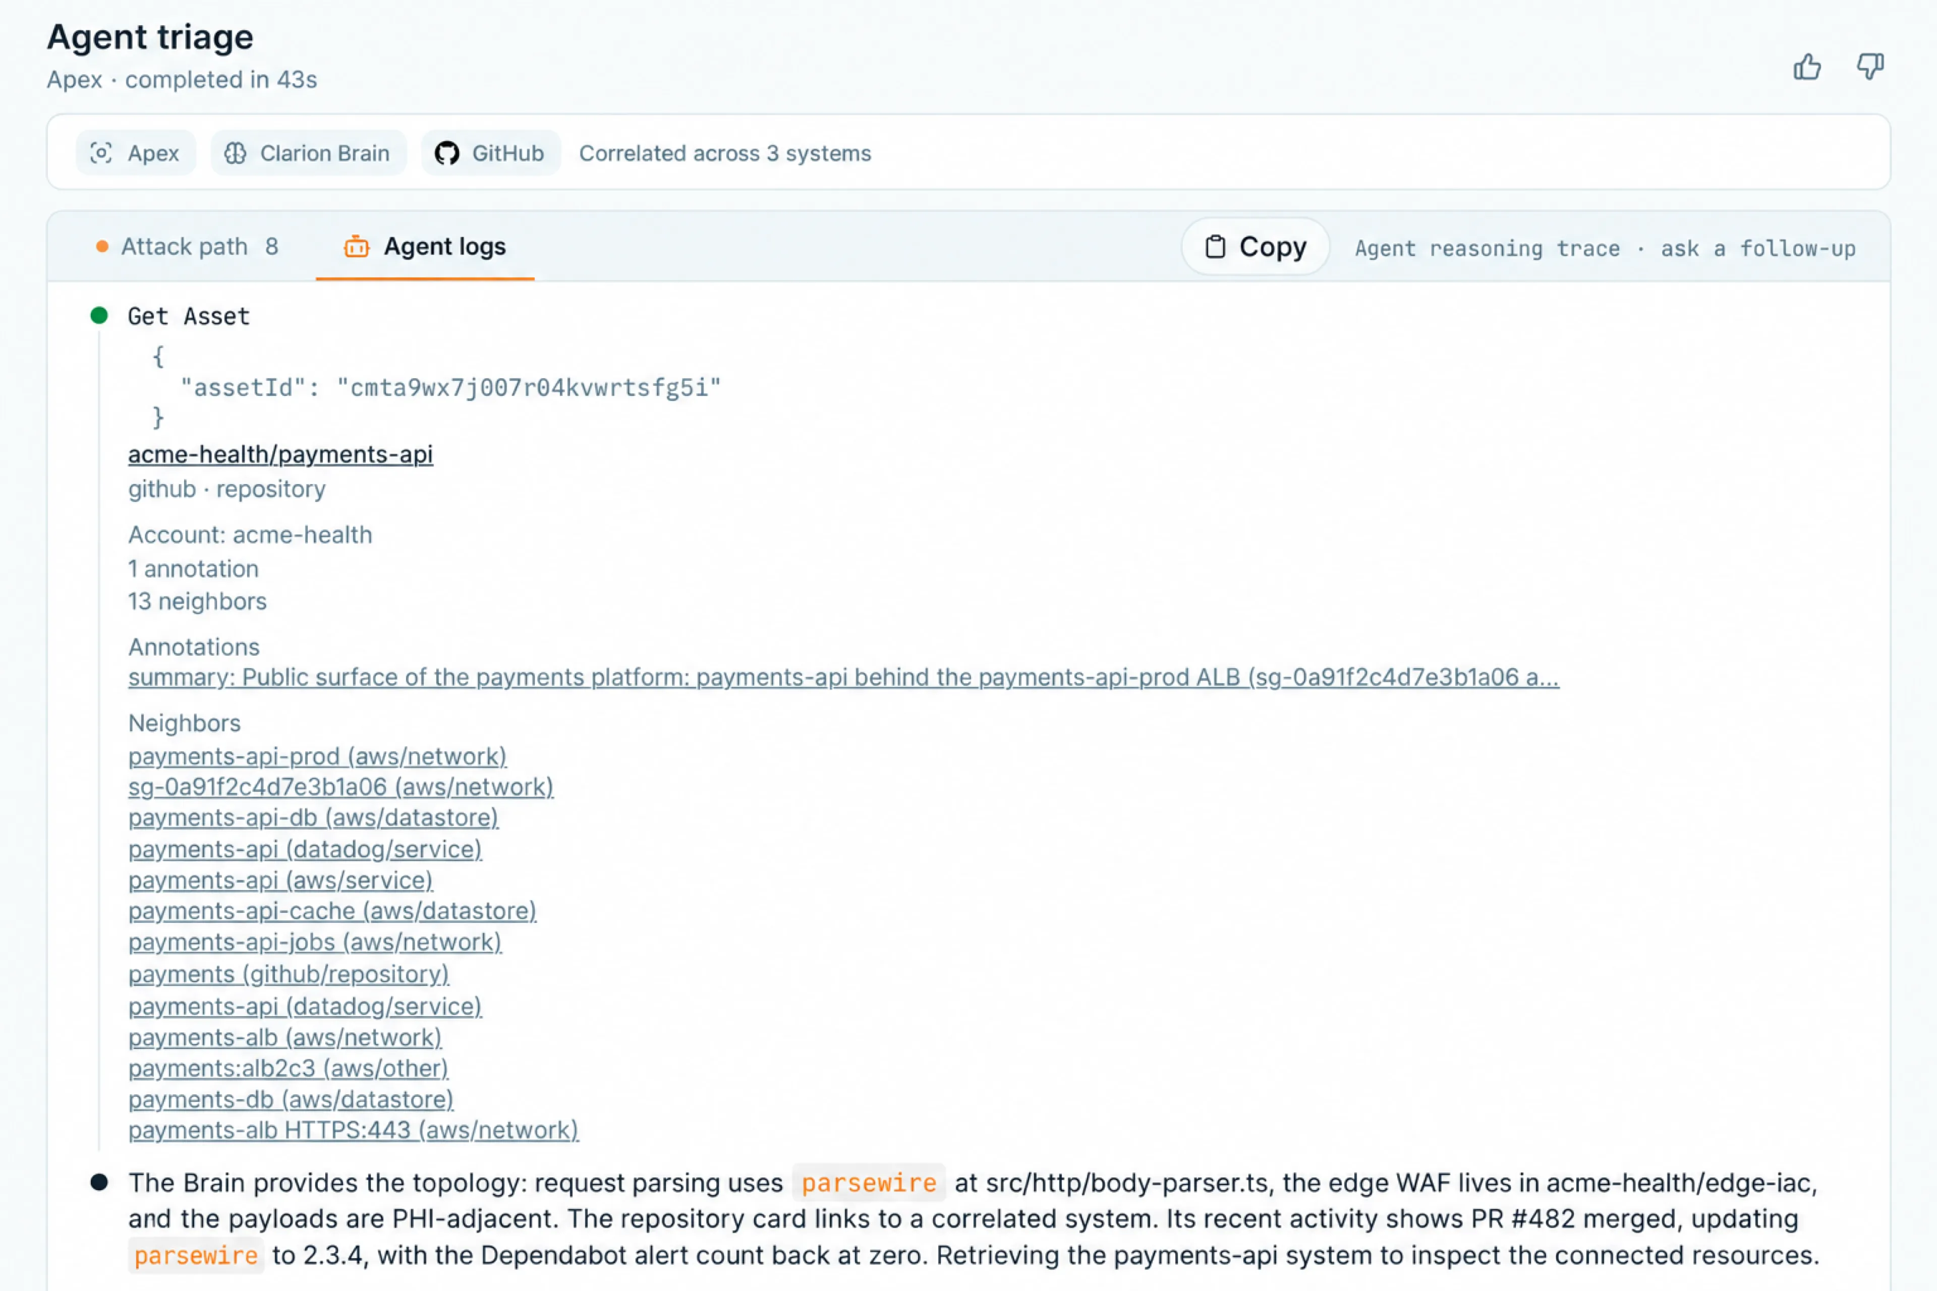Click the assetId JSON value line
1937x1291 pixels.
coord(450,388)
